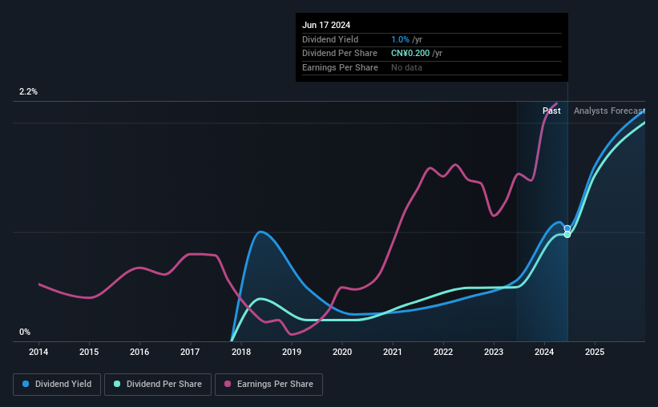Click the 2025 year axis label
The image size is (658, 407).
coord(595,352)
